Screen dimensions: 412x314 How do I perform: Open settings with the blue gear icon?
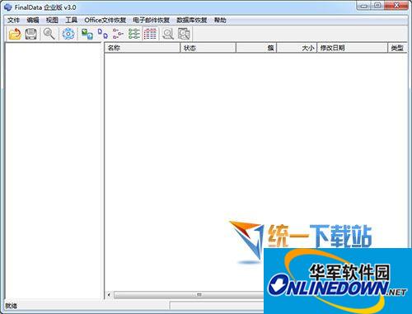(68, 34)
